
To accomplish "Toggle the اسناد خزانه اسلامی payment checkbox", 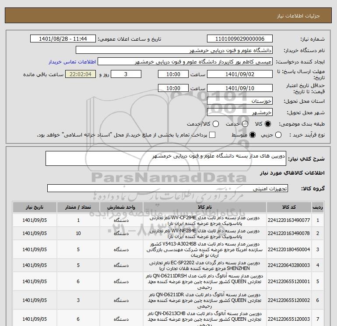I will coord(212,135).
